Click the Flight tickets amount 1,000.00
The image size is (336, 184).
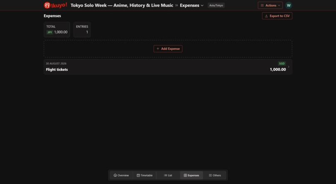point(278,70)
